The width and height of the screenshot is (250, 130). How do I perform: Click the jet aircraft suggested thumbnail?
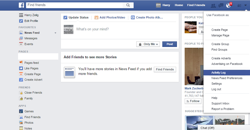[x=200, y=123]
